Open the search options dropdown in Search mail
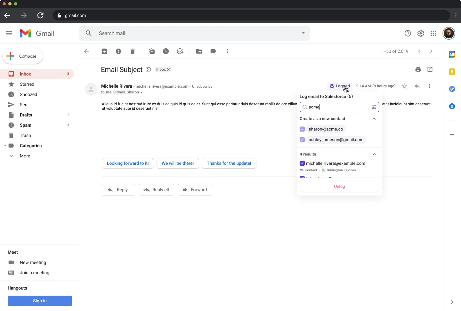461x311 pixels. pos(303,33)
